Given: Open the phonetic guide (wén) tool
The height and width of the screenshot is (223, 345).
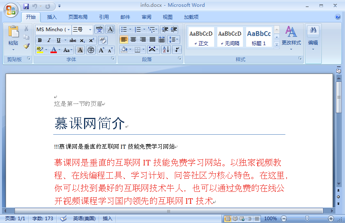Looking at the screenshot, I should (99, 29).
